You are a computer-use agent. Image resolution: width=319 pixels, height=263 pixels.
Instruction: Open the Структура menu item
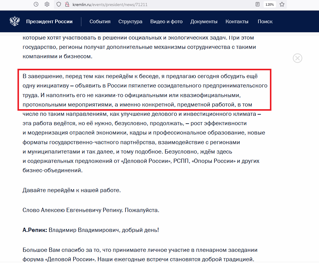click(x=130, y=22)
